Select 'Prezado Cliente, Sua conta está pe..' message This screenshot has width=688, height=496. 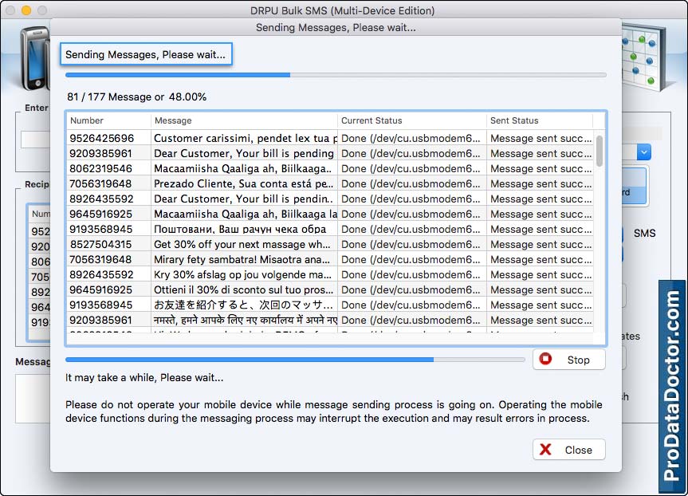(x=243, y=183)
